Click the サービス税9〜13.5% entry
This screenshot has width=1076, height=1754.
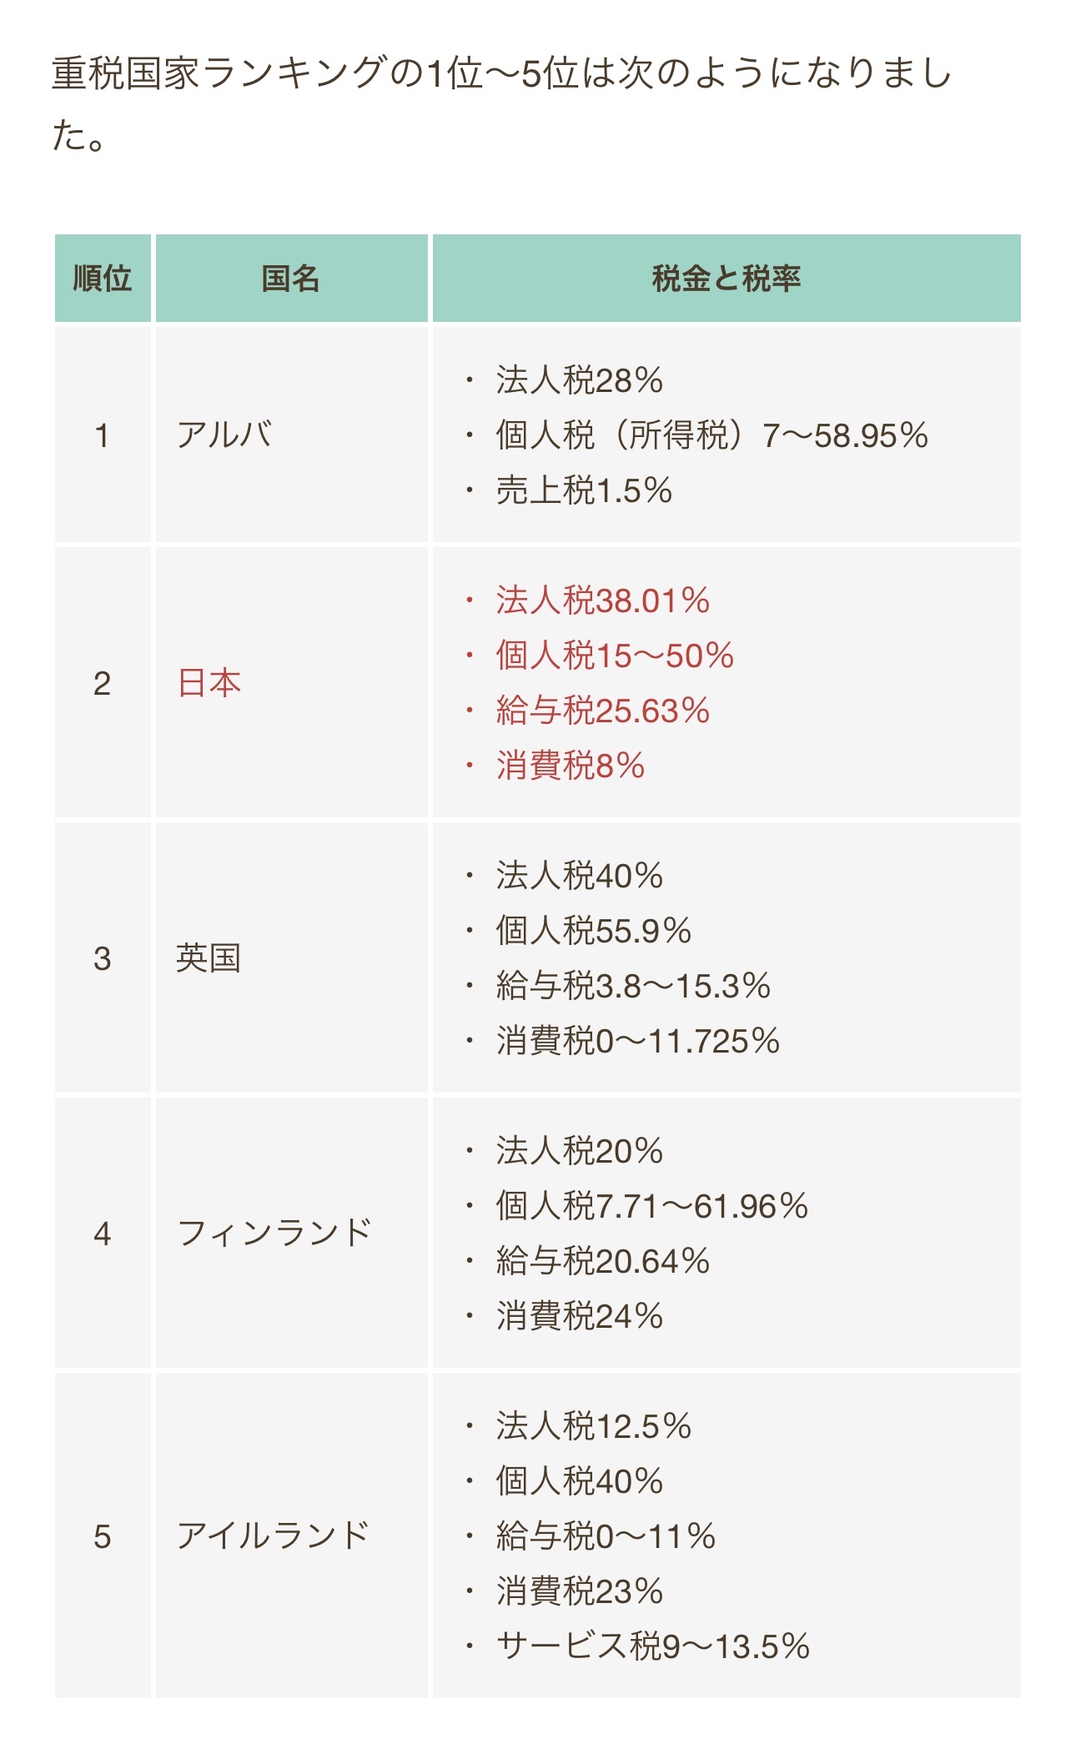click(652, 1646)
